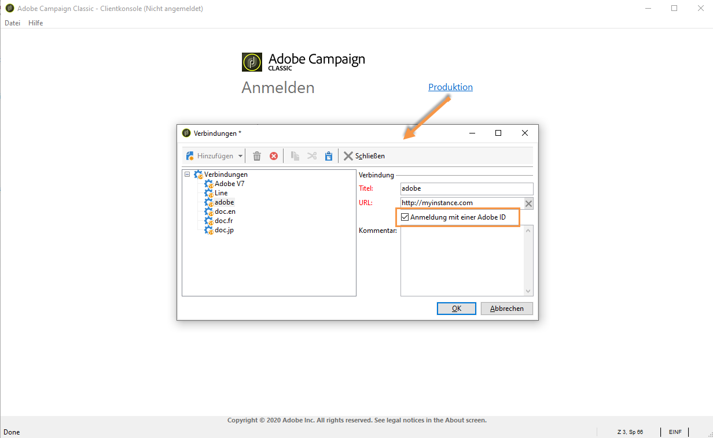Screen dimensions: 713x438
Task: Click the EINF status bar indicator
Action: click(675, 432)
